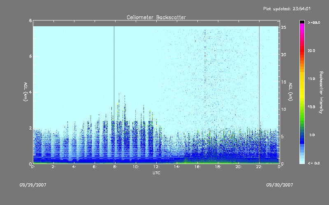Click the 10.0 colorbar tick label

coord(311,107)
